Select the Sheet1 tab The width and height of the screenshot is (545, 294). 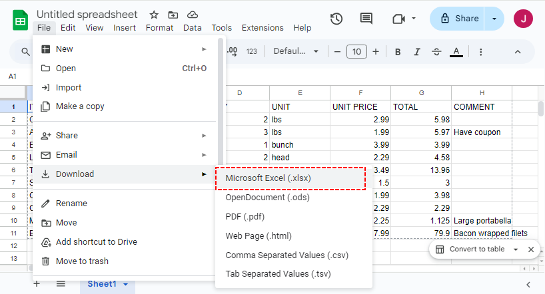pyautogui.click(x=107, y=284)
